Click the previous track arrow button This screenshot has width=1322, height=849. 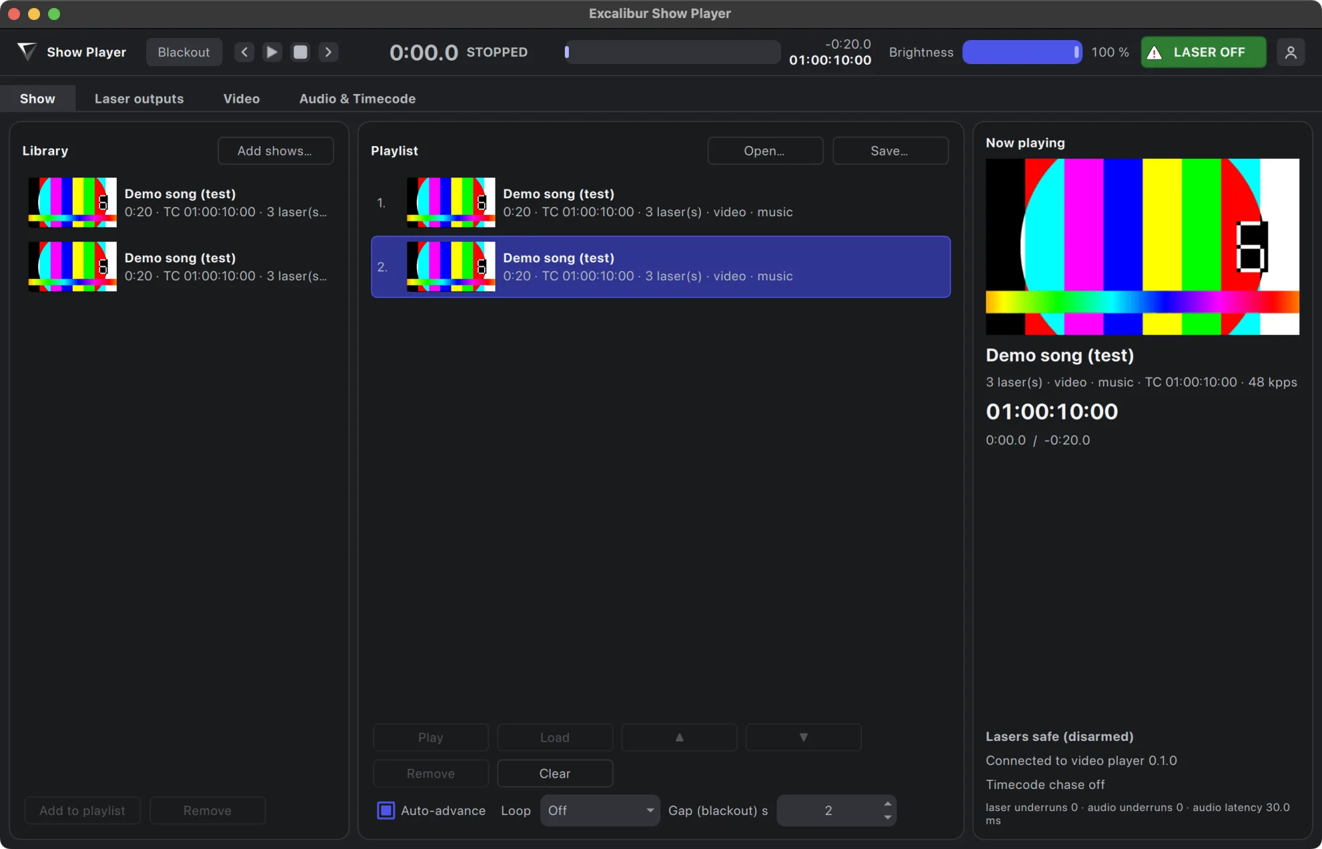pyautogui.click(x=244, y=52)
